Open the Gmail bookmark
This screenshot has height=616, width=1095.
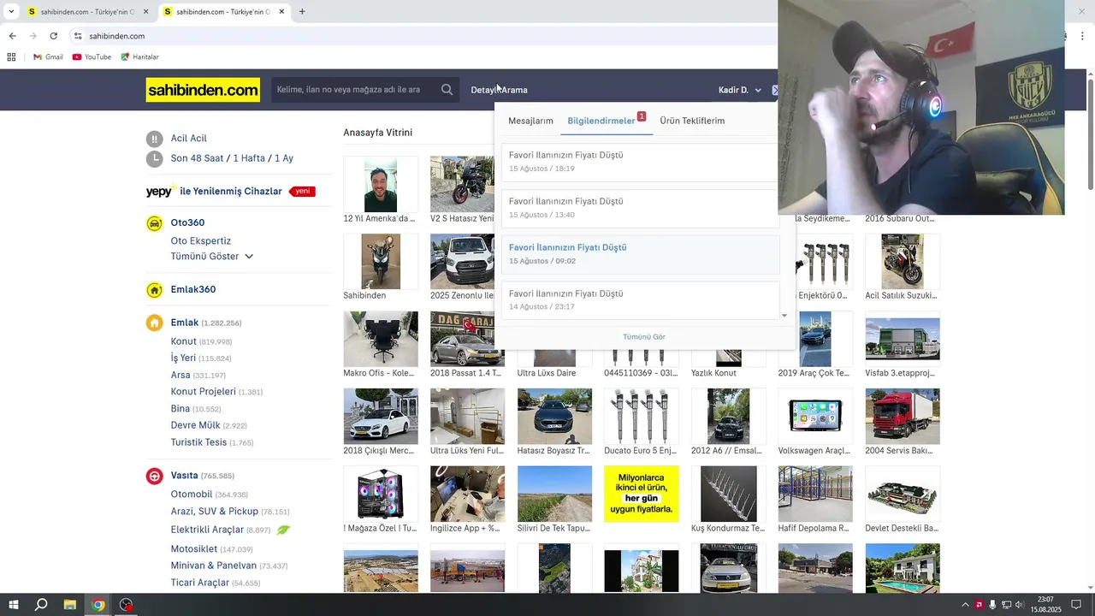[x=48, y=57]
